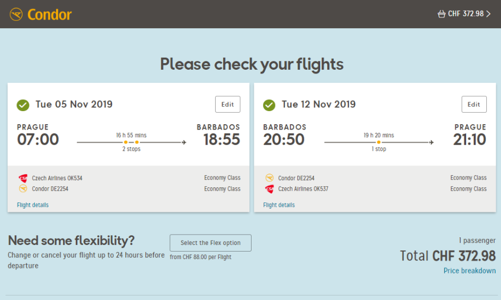Toggle the green checkmark for 05 Nov flight

23,105
